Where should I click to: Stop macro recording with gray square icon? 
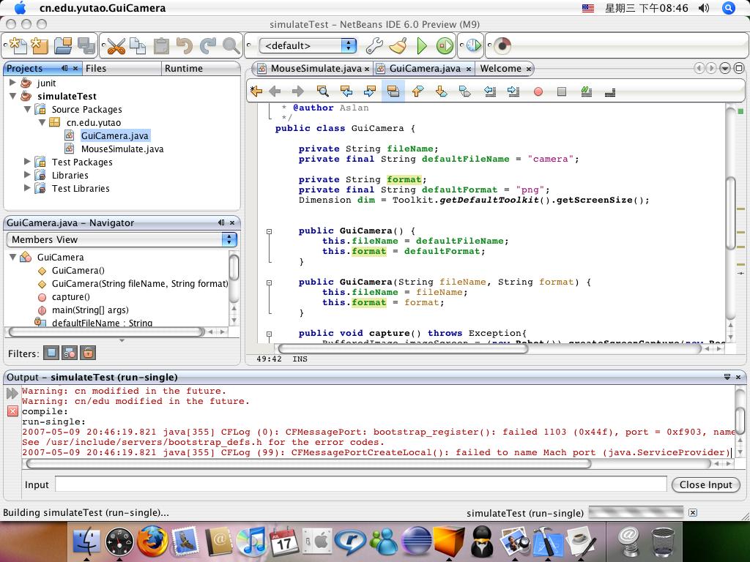tap(562, 91)
